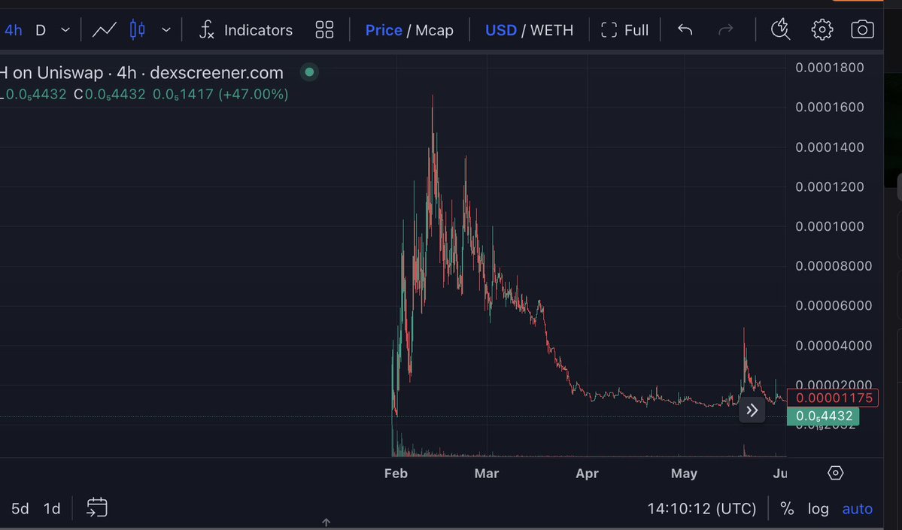Click the Apr date label
This screenshot has width=902, height=530.
point(588,474)
